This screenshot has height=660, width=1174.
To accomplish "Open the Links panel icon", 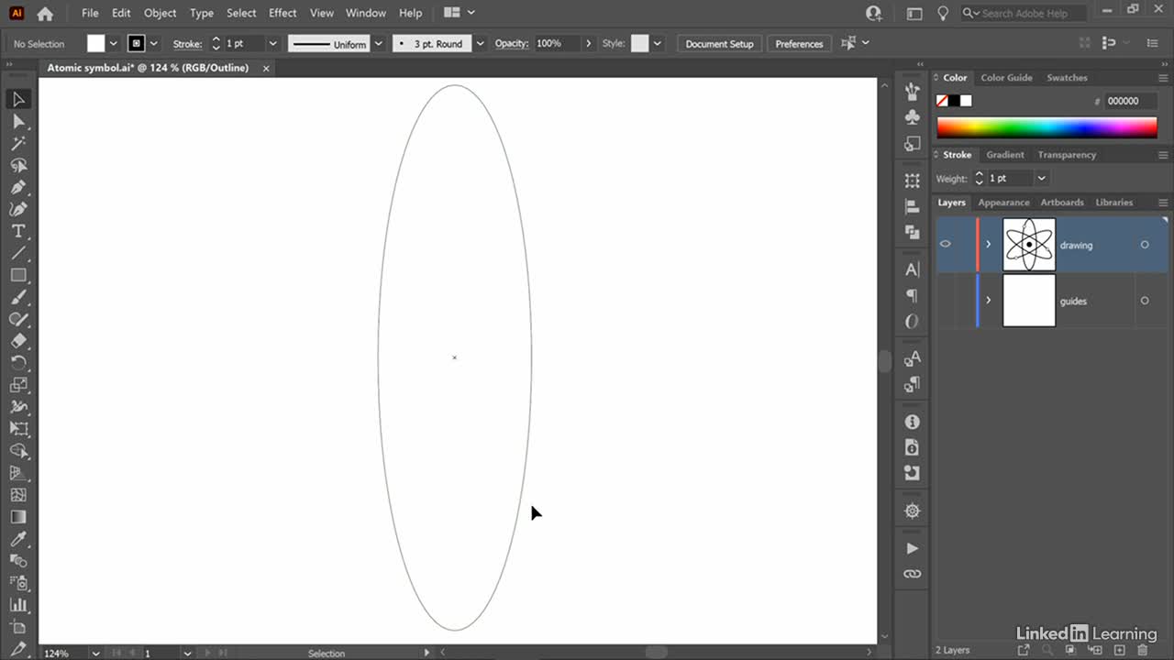I will point(912,574).
